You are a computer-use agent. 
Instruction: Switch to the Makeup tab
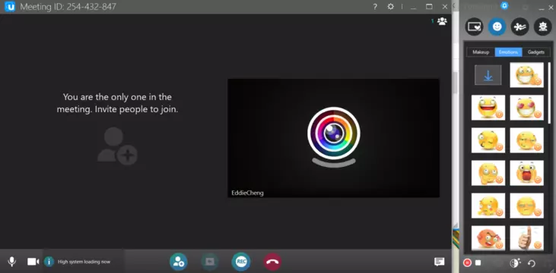[481, 52]
